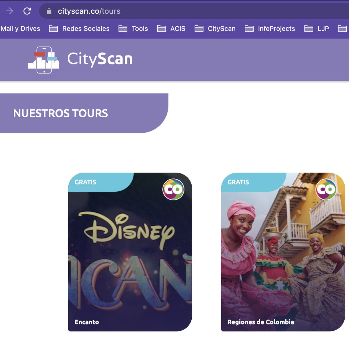Reload the page with the refresh icon
The image size is (349, 346).
coord(27,11)
